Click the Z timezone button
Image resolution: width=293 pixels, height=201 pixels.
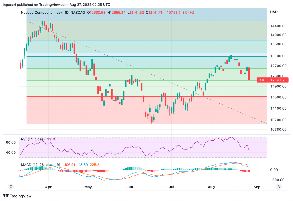pos(11,187)
